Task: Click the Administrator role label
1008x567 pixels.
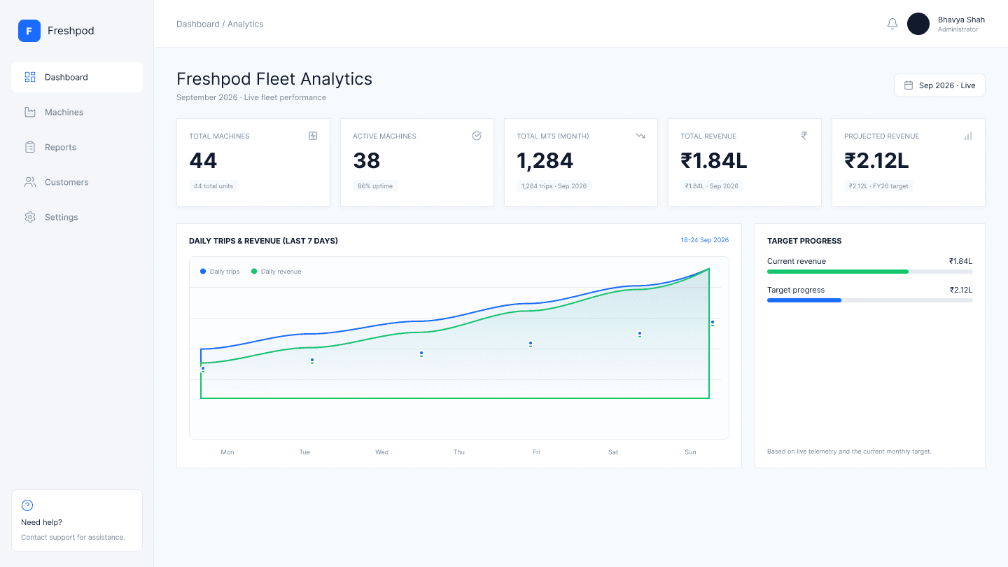Action: point(958,29)
